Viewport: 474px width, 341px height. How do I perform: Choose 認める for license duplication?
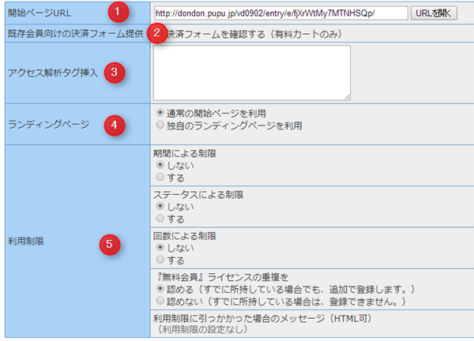point(160,289)
